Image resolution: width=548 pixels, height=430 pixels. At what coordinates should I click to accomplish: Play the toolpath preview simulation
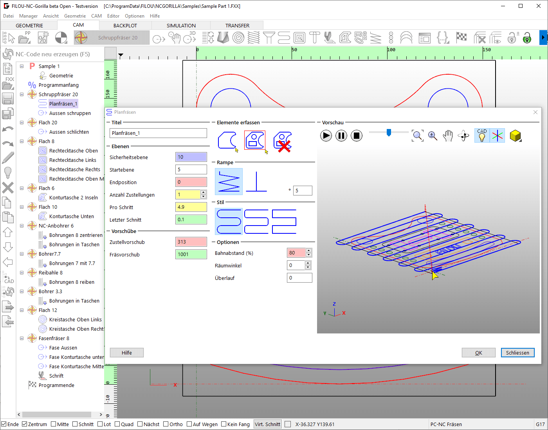pyautogui.click(x=326, y=136)
